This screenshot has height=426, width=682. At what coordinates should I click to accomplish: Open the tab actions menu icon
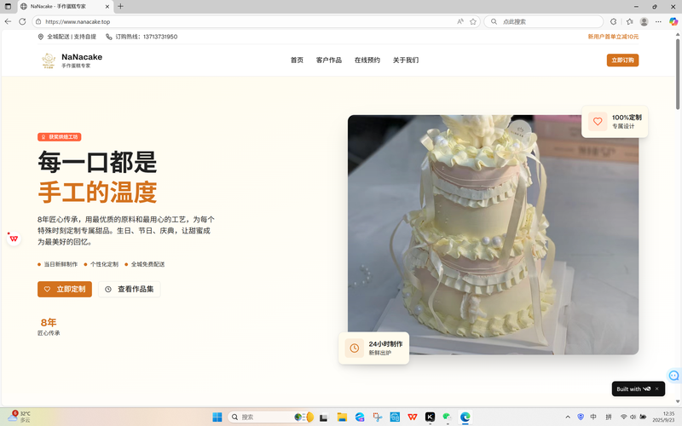click(x=8, y=7)
